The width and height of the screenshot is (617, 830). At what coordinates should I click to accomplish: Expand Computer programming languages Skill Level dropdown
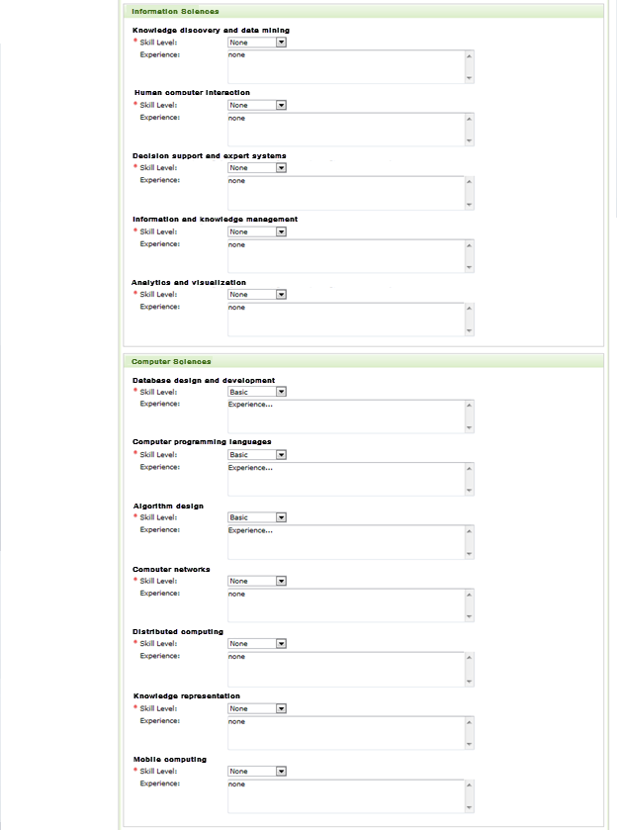point(257,455)
